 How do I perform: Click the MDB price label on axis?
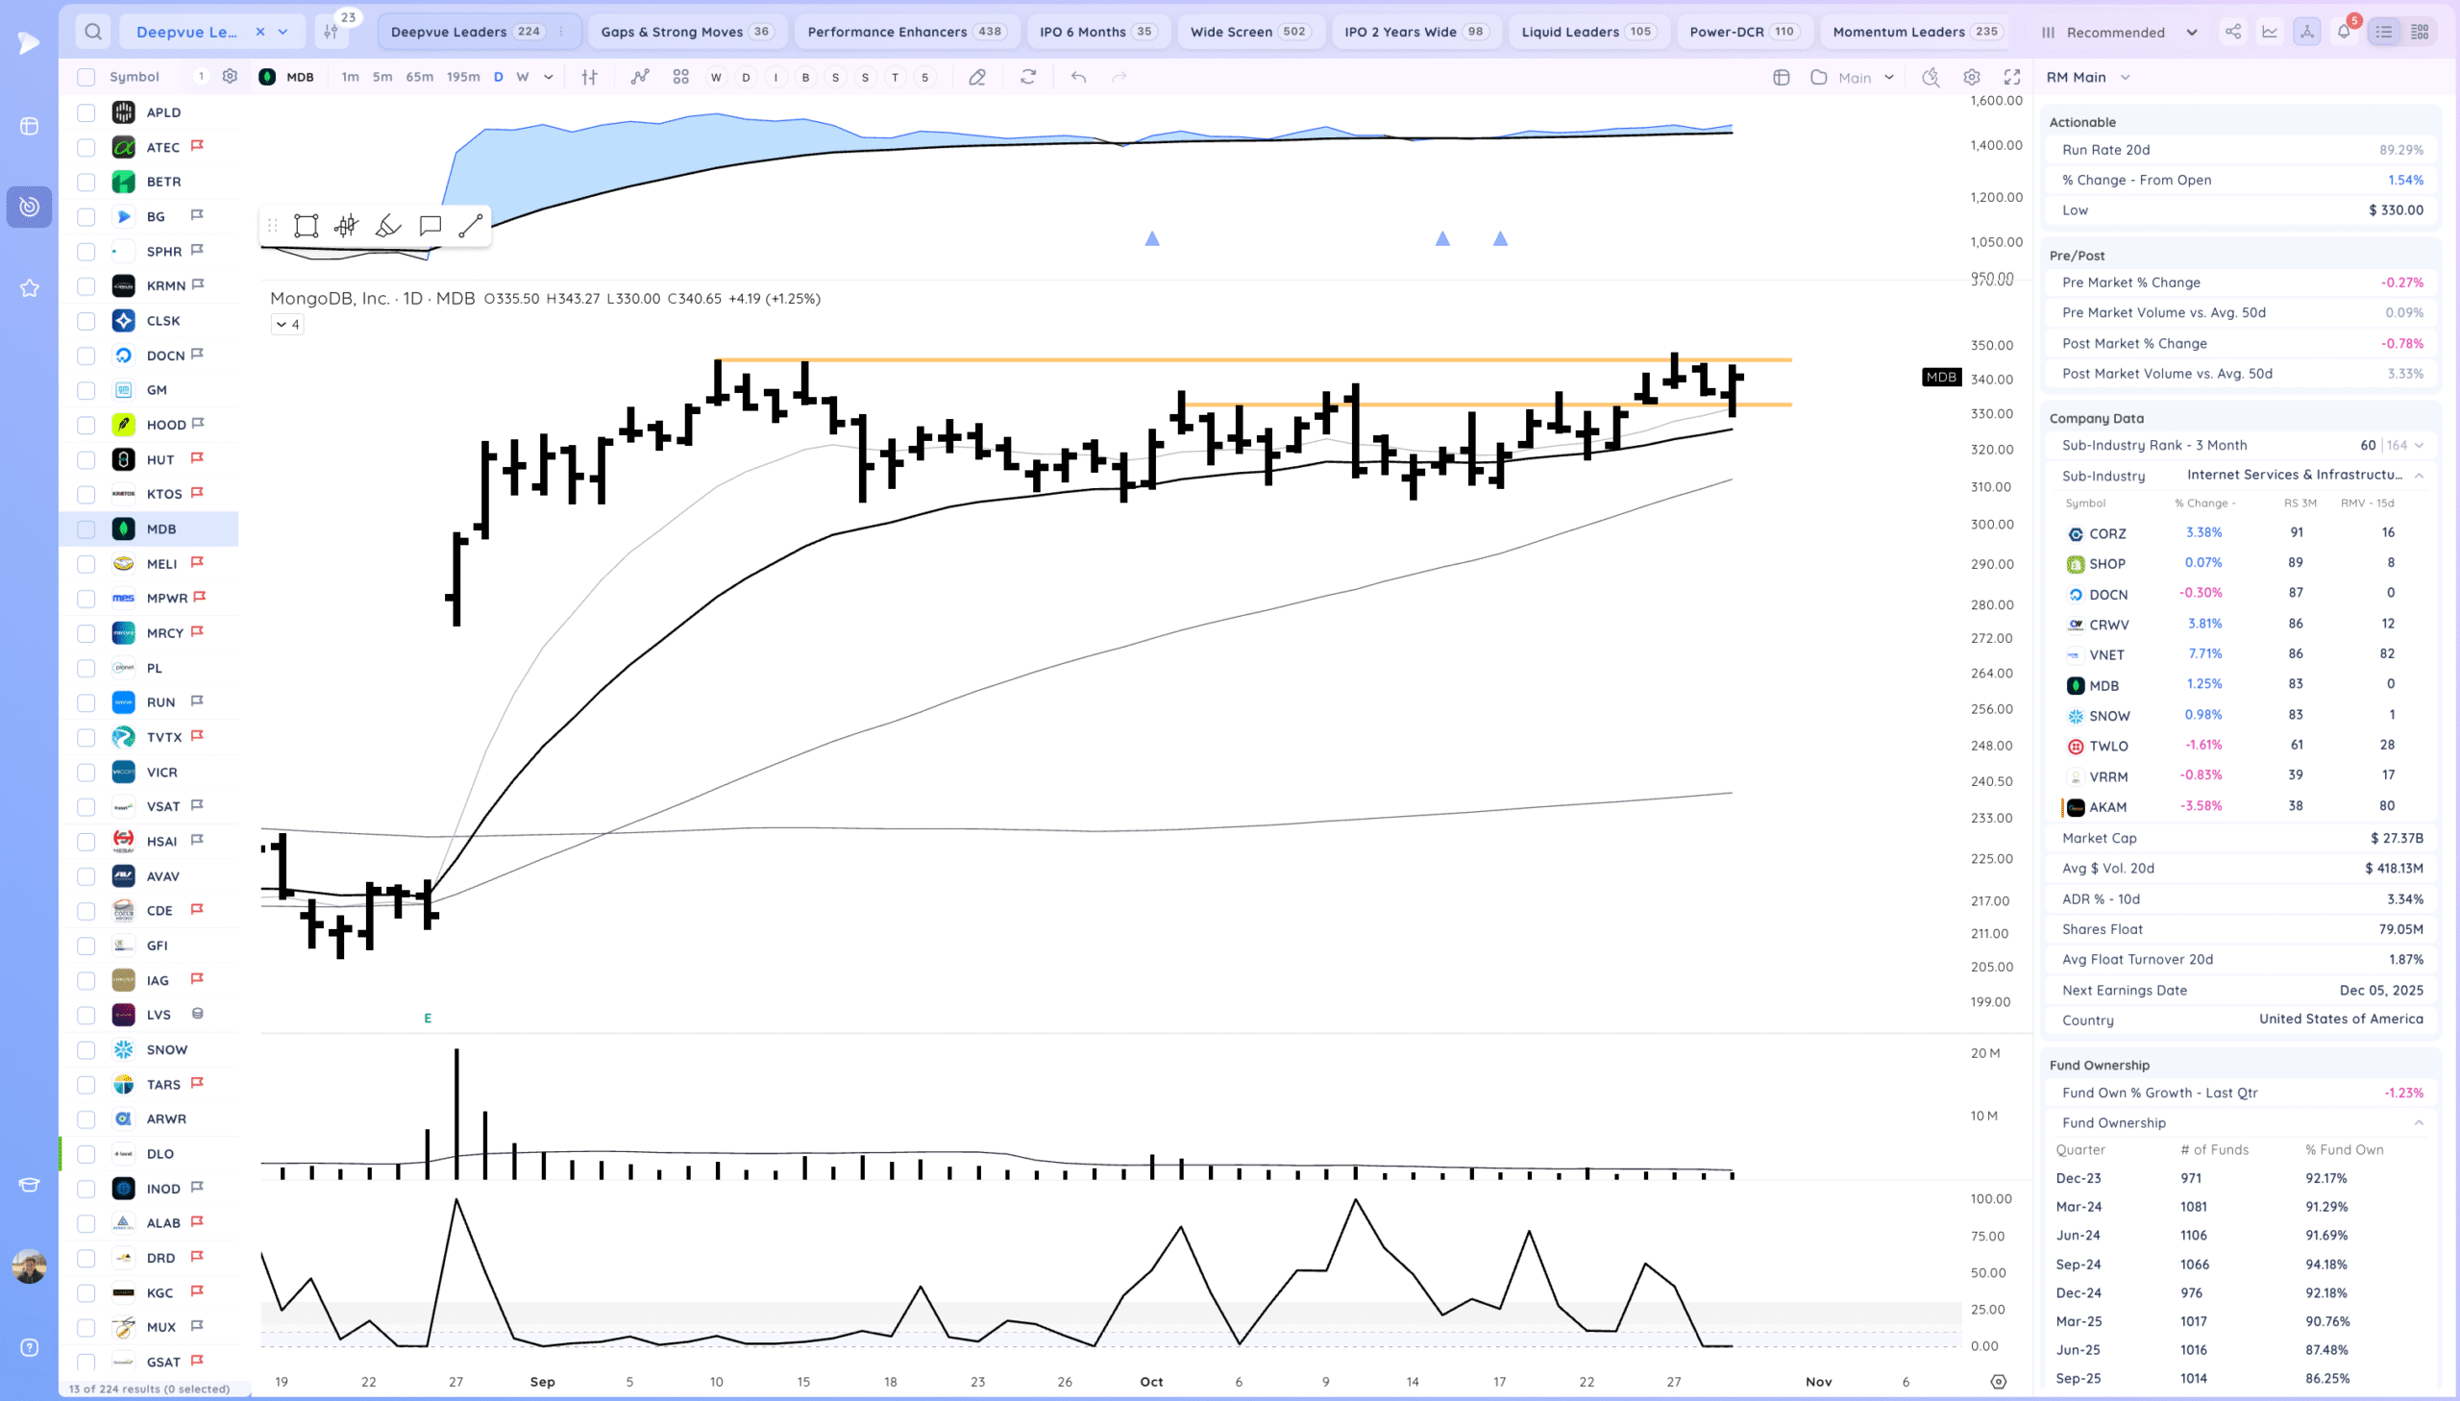click(x=1940, y=378)
